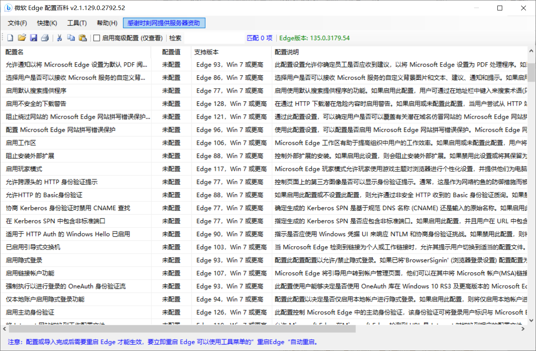
Task: Select the 允许HTTP 的 Basic身份验证 row
Action: tap(265, 195)
